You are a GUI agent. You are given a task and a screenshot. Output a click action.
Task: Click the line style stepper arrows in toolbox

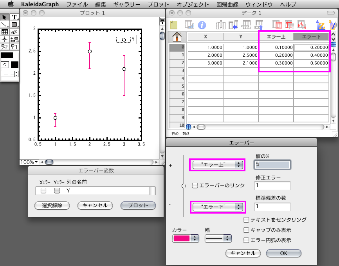16,74
